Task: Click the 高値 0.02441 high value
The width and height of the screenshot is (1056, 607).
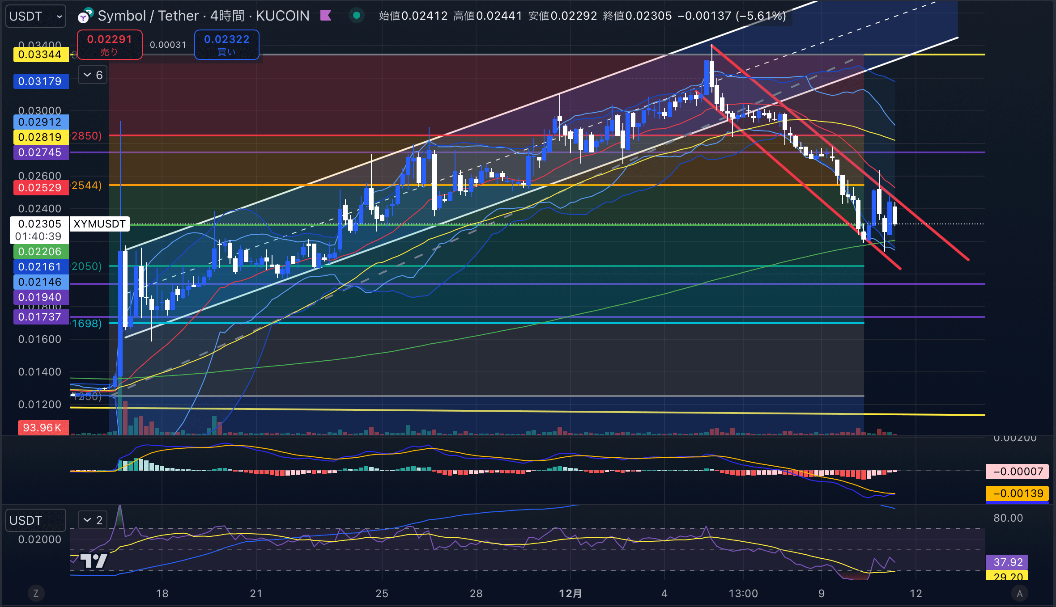Action: [x=488, y=16]
